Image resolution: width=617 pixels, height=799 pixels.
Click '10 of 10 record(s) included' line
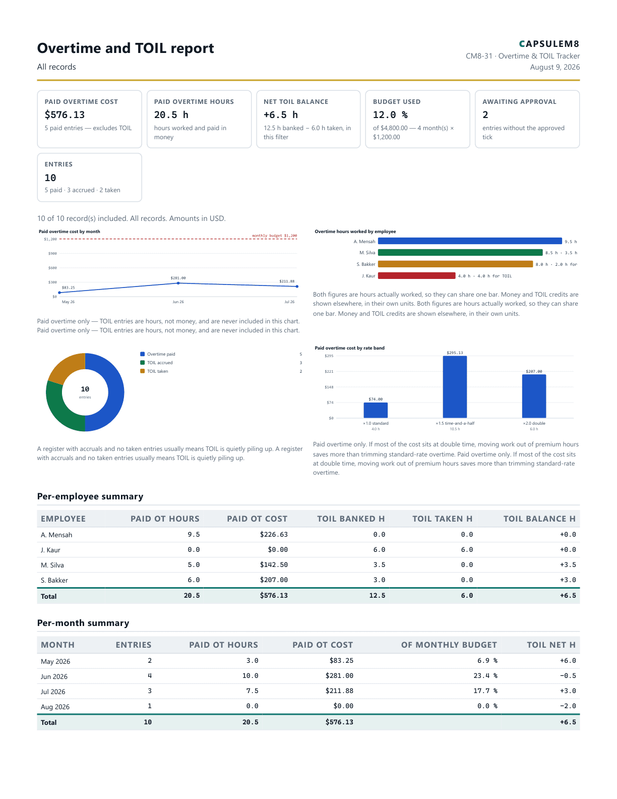pos(131,218)
